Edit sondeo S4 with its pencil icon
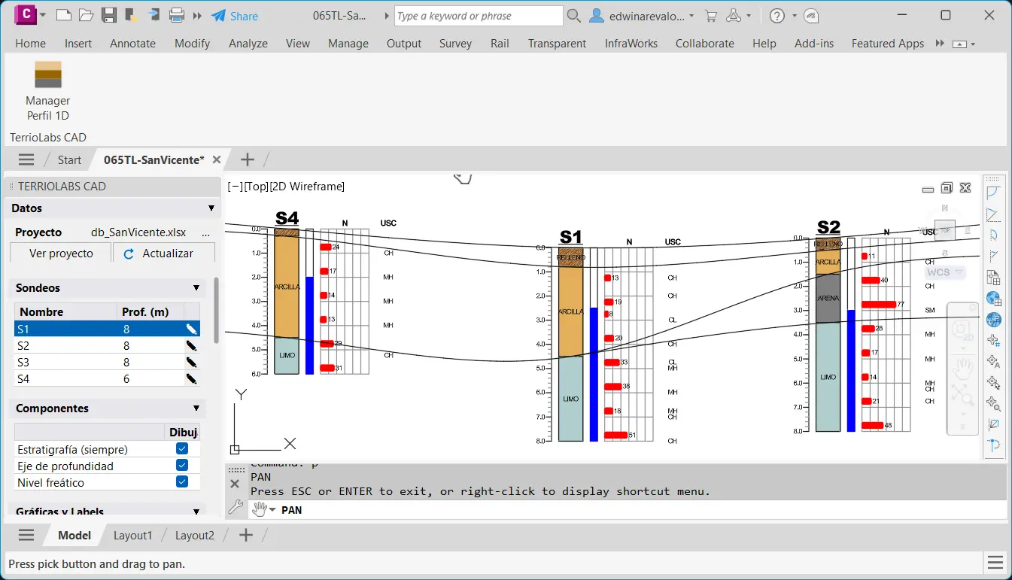 192,378
